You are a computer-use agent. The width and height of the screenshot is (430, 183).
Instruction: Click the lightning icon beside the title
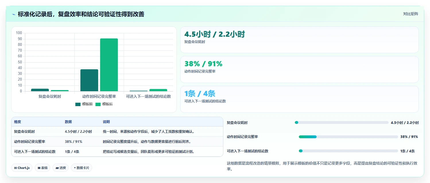tap(13, 14)
